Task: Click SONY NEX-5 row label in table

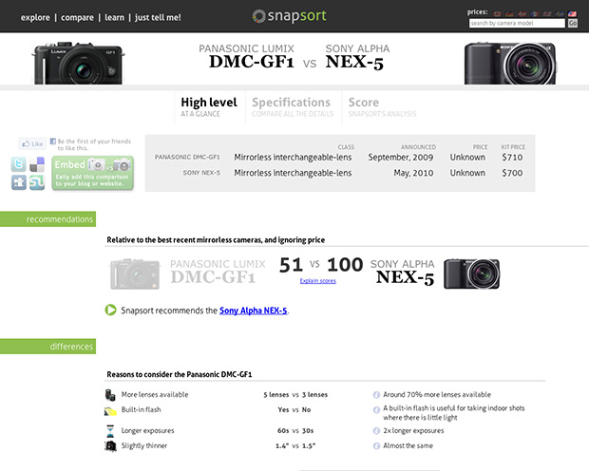Action: (x=201, y=173)
